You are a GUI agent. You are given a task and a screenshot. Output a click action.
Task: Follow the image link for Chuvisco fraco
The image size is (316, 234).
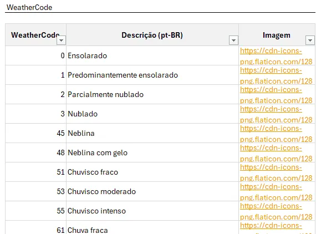276,172
